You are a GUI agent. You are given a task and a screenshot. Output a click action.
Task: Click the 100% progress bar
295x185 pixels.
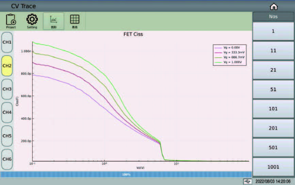click(x=126, y=174)
